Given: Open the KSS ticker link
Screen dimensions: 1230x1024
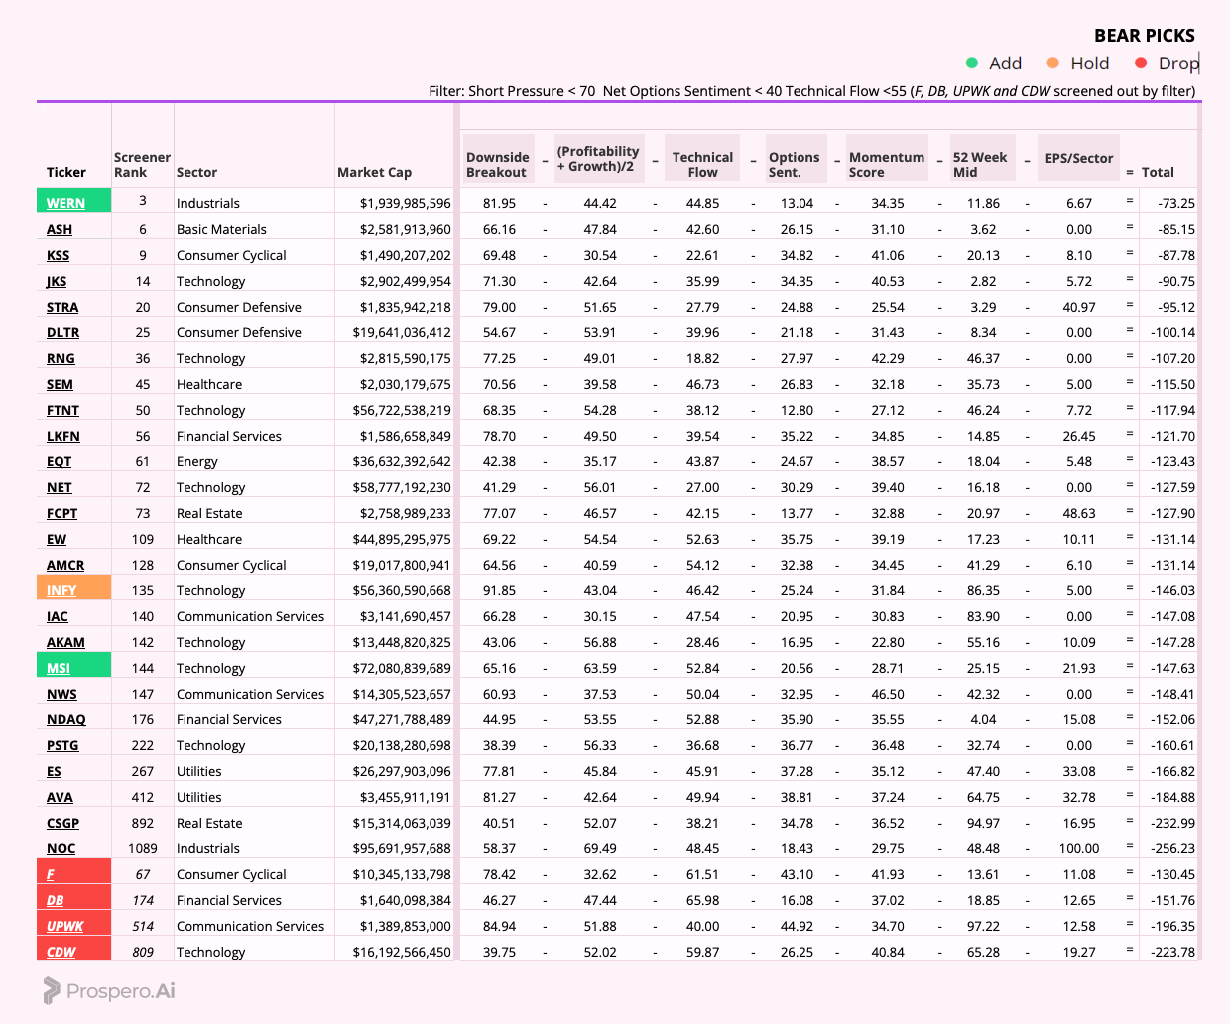Looking at the screenshot, I should [58, 255].
